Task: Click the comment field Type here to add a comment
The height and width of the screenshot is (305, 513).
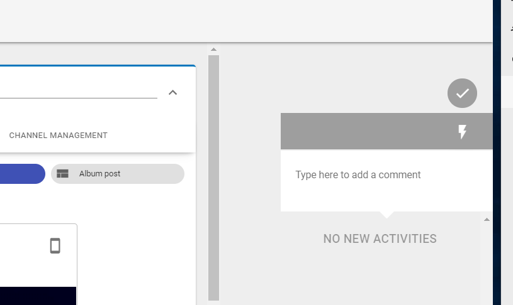Action: pyautogui.click(x=386, y=180)
